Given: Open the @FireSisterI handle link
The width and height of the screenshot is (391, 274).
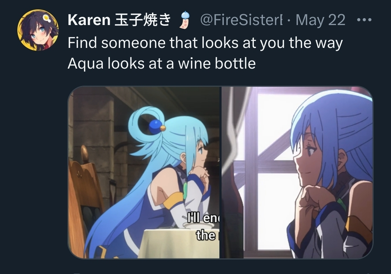Looking at the screenshot, I should (241, 20).
